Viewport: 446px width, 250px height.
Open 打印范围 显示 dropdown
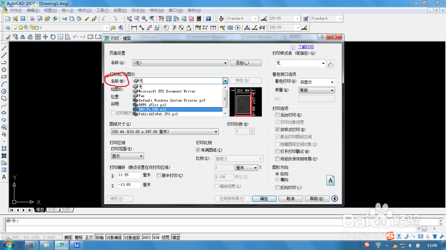point(127,156)
